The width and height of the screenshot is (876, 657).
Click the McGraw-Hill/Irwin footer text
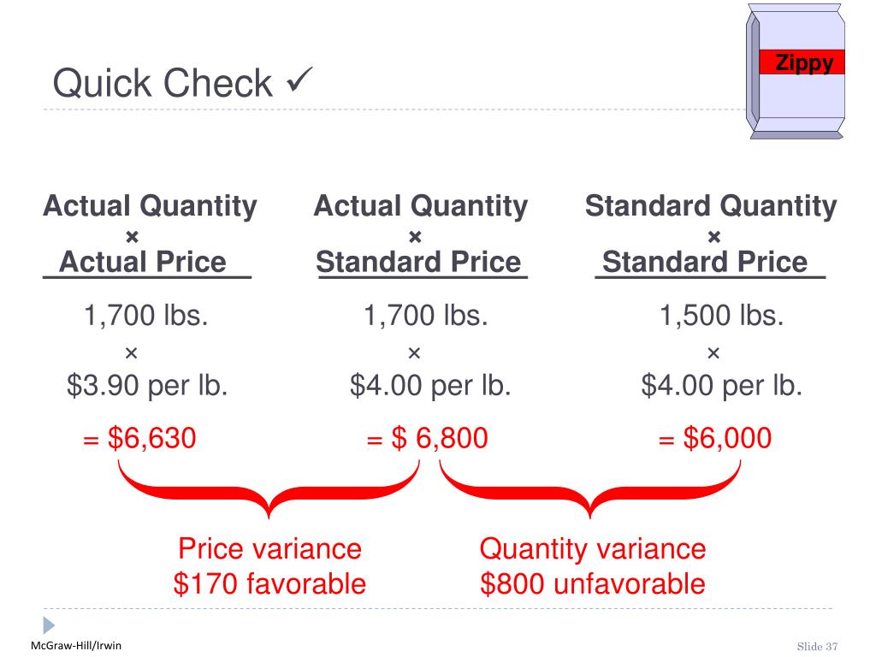pyautogui.click(x=76, y=645)
